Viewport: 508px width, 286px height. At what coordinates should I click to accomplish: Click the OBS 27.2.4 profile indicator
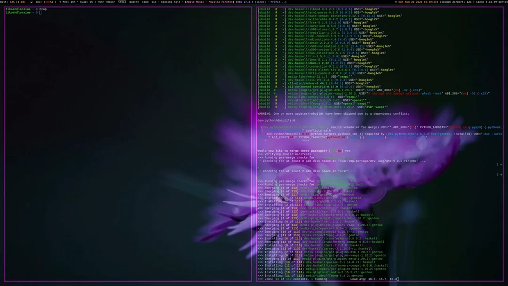[245, 2]
